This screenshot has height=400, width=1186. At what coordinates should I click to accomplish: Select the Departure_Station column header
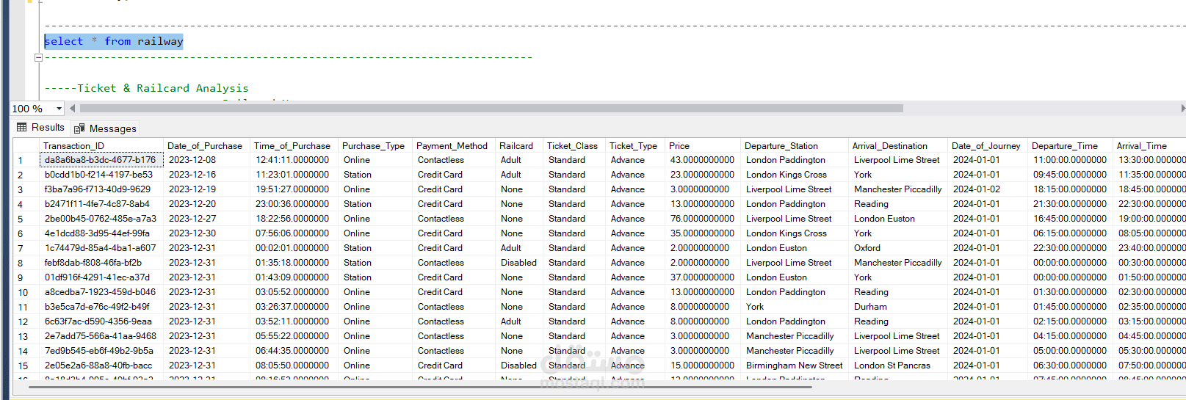point(795,146)
